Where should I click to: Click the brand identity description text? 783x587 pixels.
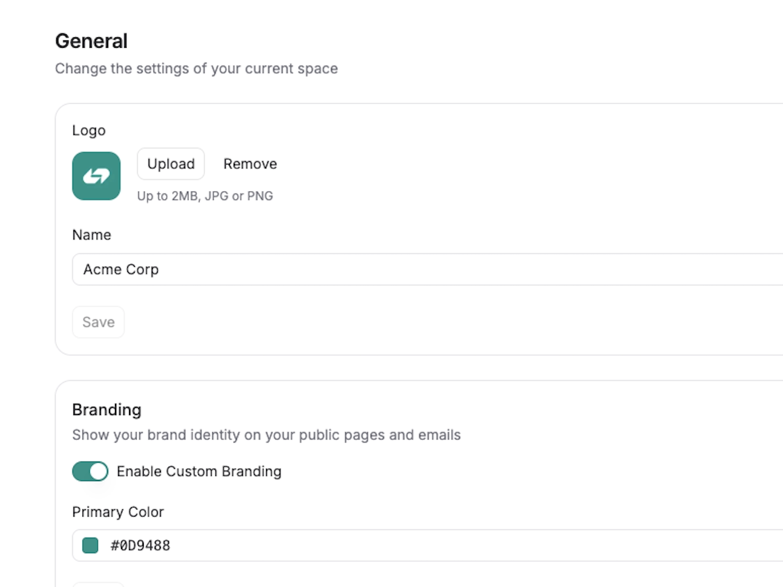[x=266, y=435]
